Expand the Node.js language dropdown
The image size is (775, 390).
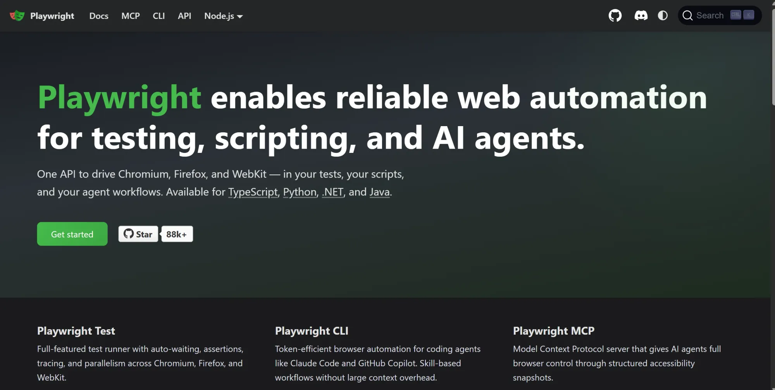coord(223,16)
